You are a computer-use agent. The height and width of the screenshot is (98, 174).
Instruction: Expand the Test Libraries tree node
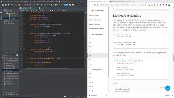5,23
